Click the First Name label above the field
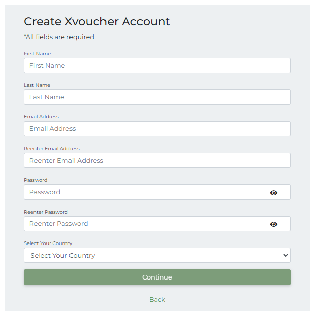This screenshot has width=315, height=314. point(38,54)
